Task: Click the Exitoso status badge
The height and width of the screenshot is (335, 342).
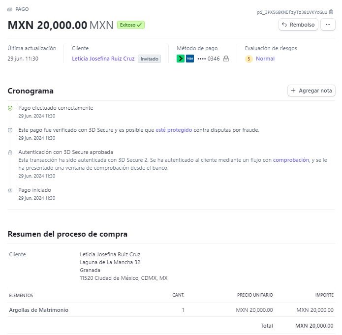Action: click(x=131, y=25)
